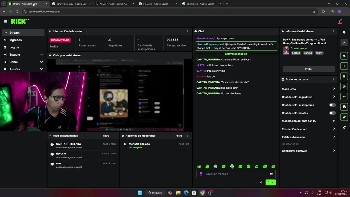Click Filtro in Acciones de moderador
The width and height of the screenshot is (350, 197).
coord(179,136)
